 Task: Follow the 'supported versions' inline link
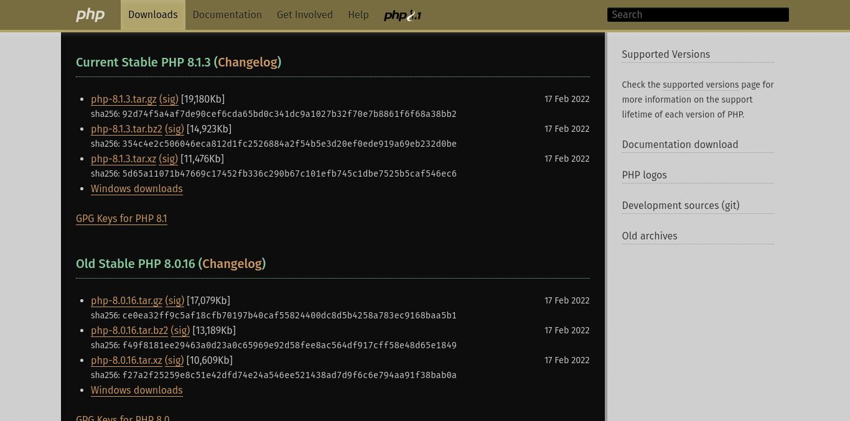pyautogui.click(x=701, y=85)
